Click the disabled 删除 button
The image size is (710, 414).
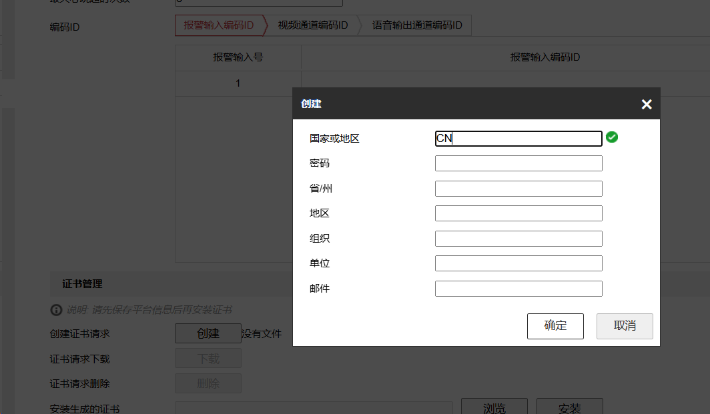[x=208, y=383]
